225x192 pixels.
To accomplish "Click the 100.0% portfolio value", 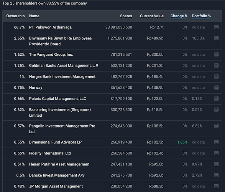I will pos(198,38).
